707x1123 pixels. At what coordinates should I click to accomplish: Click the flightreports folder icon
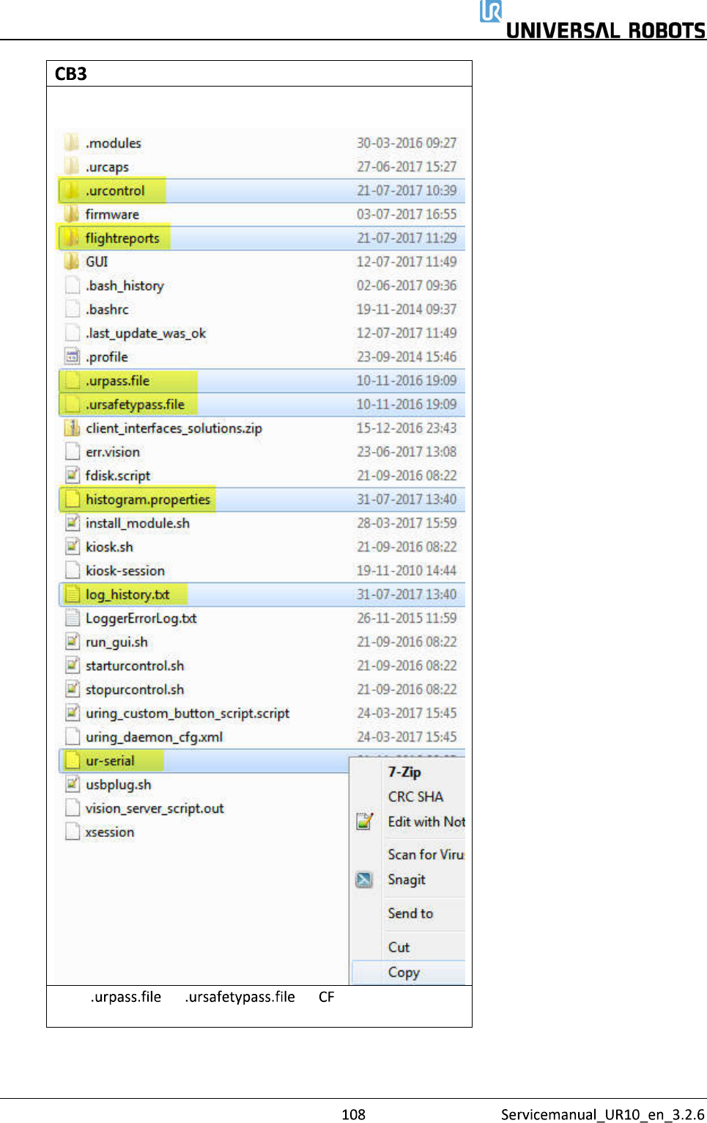click(x=72, y=238)
